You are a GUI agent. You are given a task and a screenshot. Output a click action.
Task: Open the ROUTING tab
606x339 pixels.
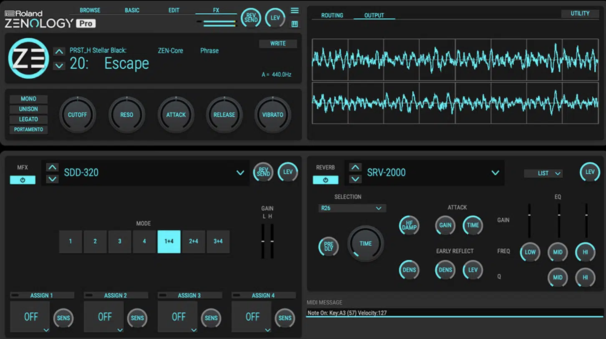332,15
